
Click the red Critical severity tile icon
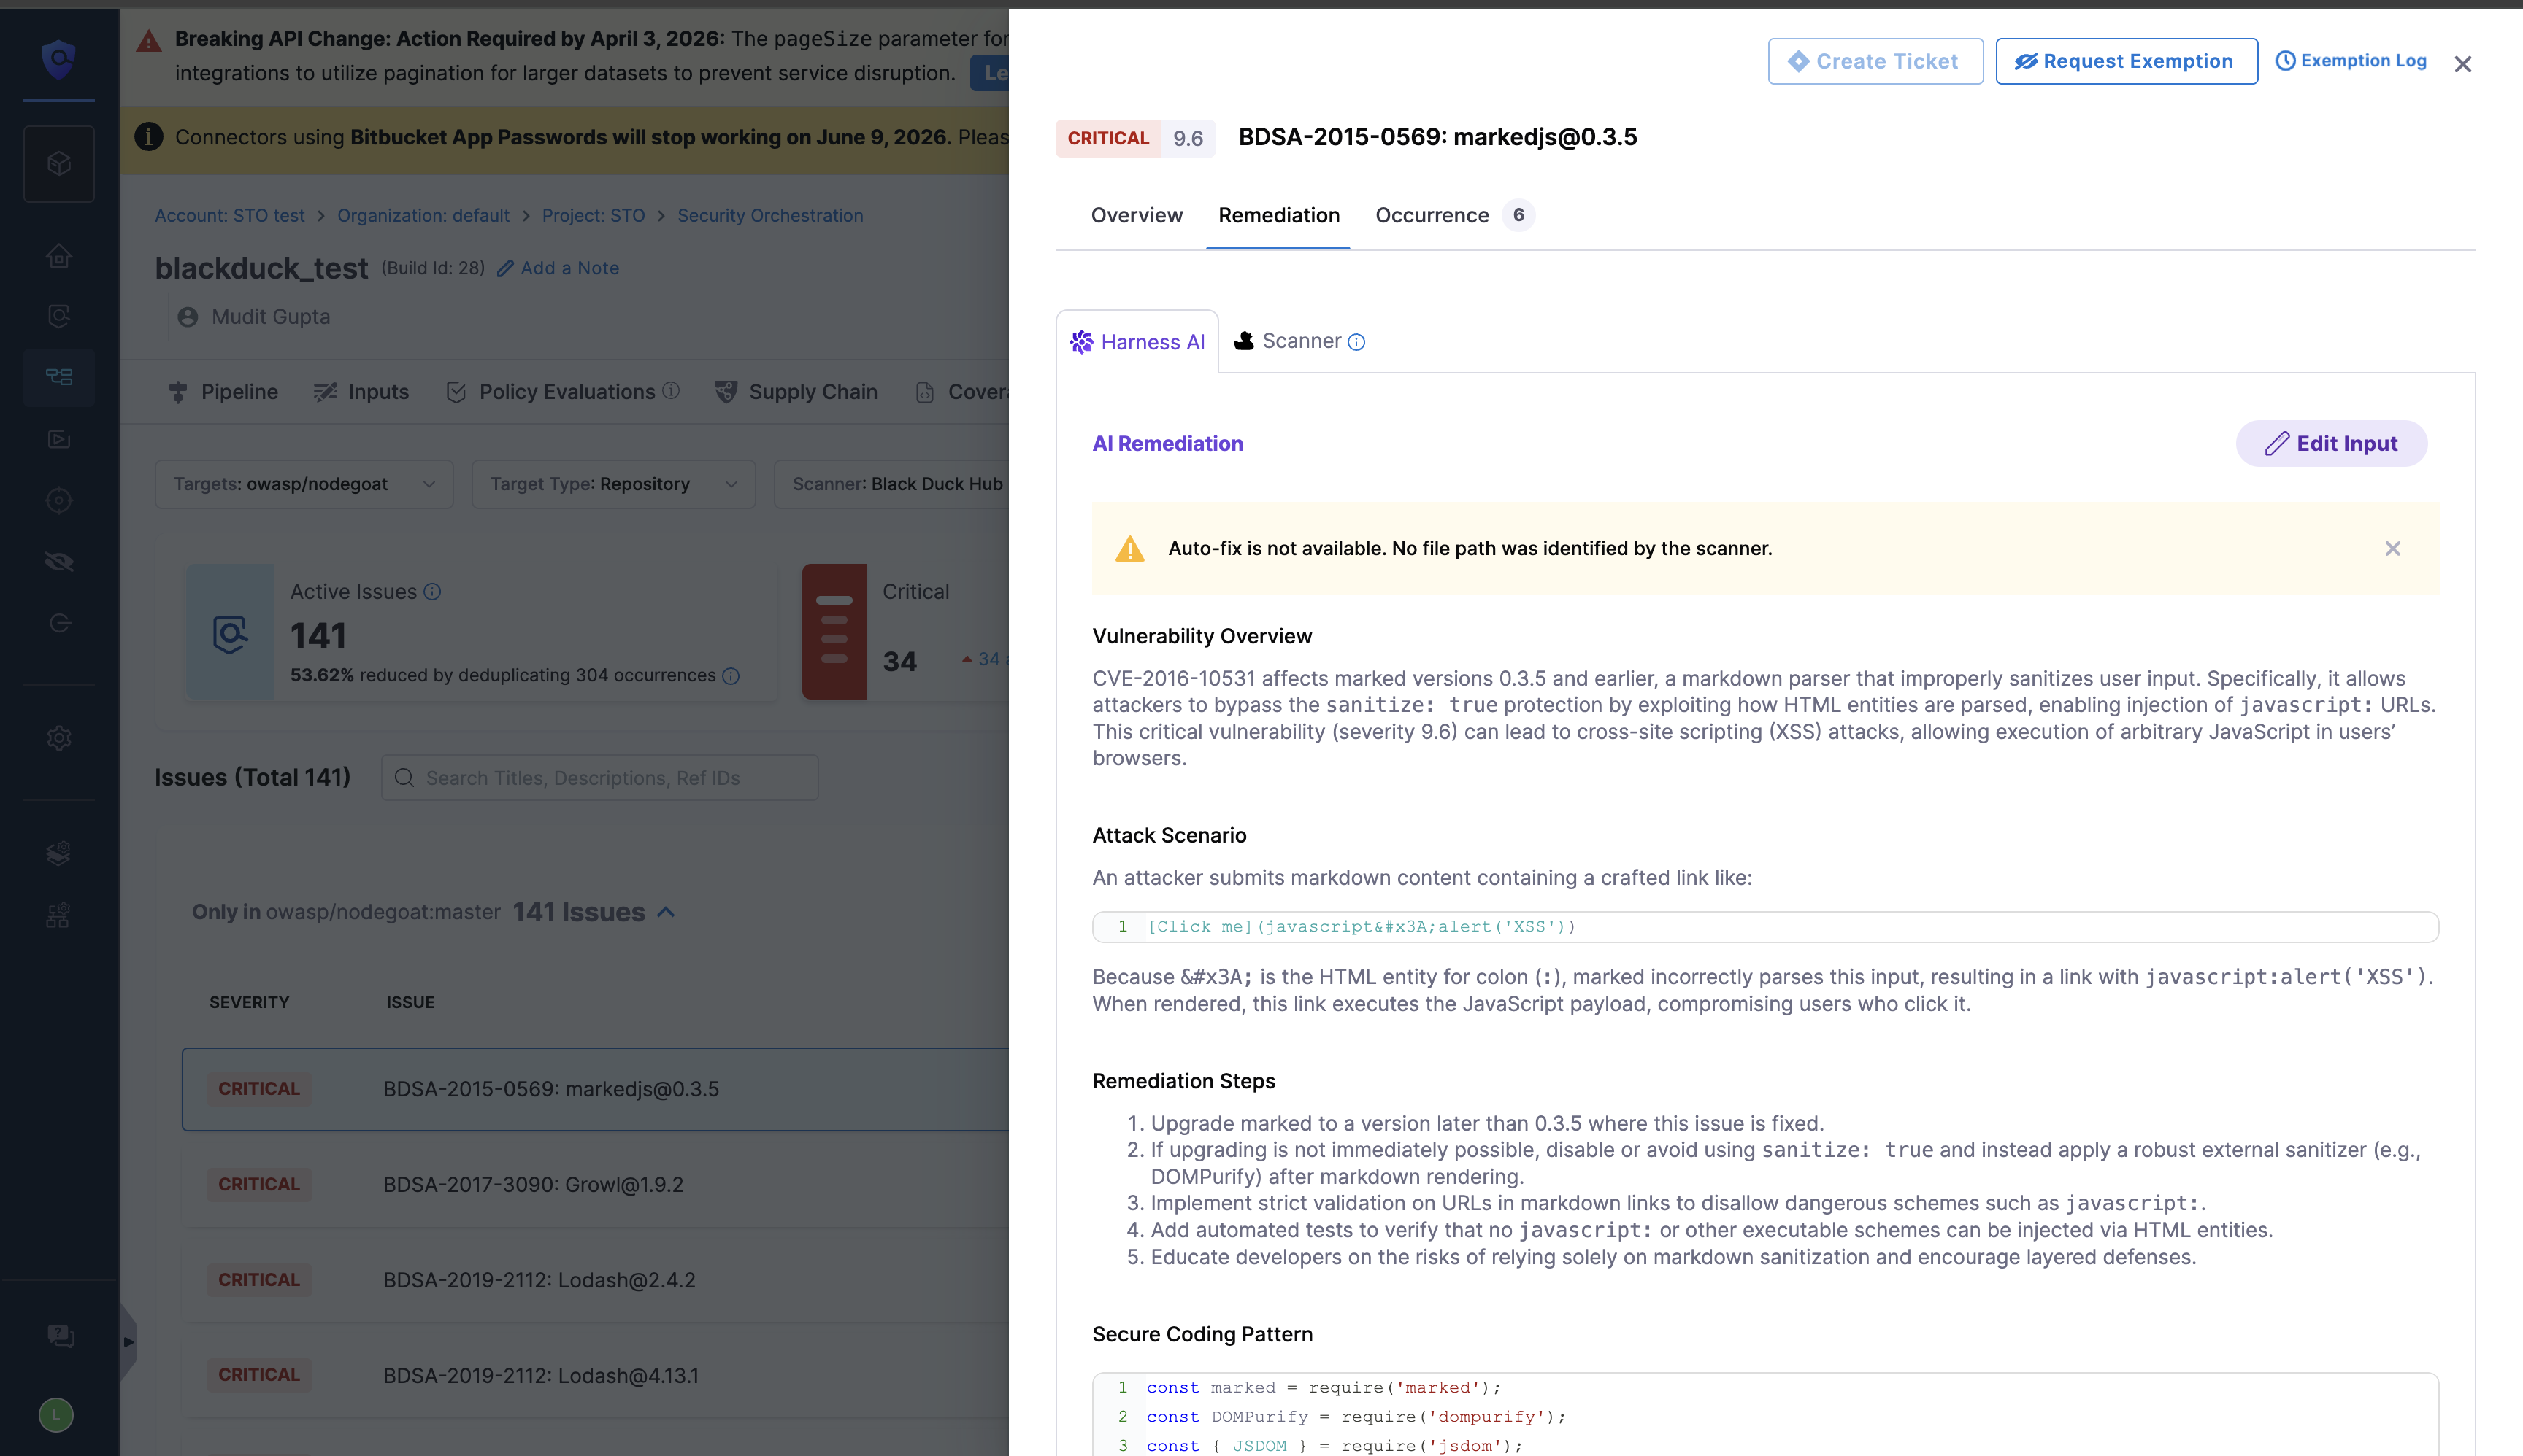pyautogui.click(x=834, y=631)
